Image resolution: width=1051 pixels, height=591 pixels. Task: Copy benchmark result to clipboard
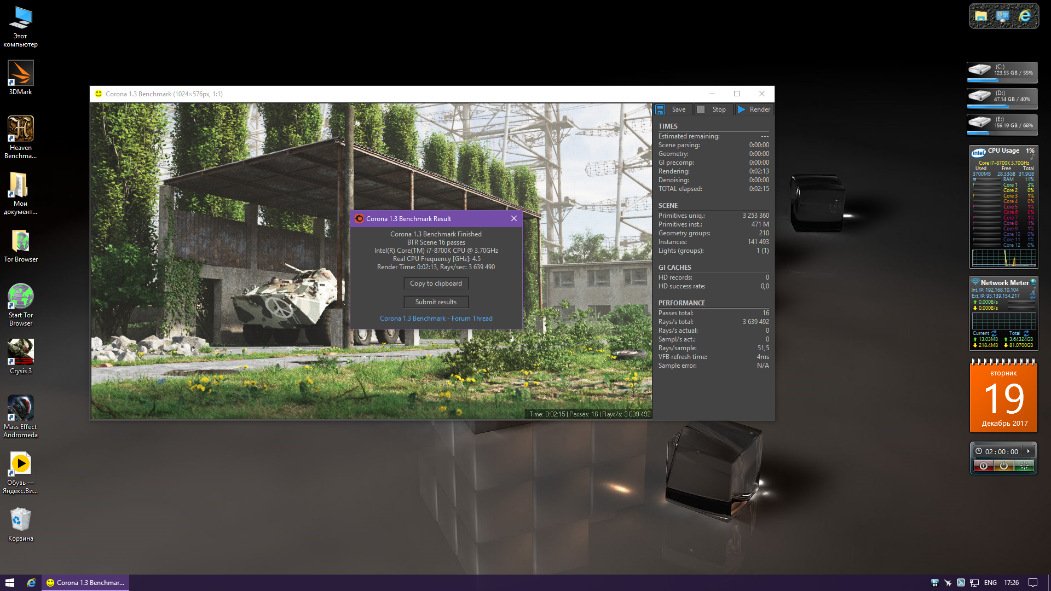click(x=436, y=283)
